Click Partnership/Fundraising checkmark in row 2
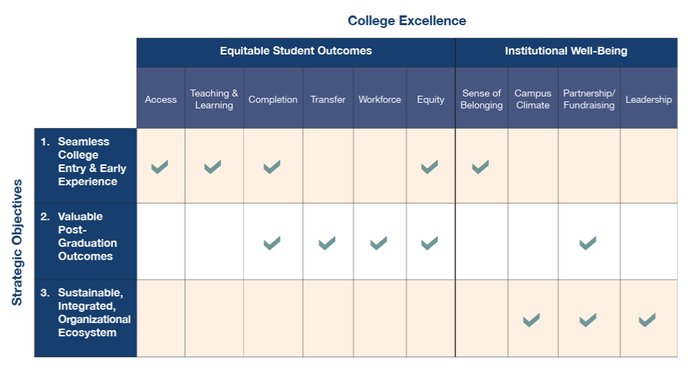 (x=587, y=243)
